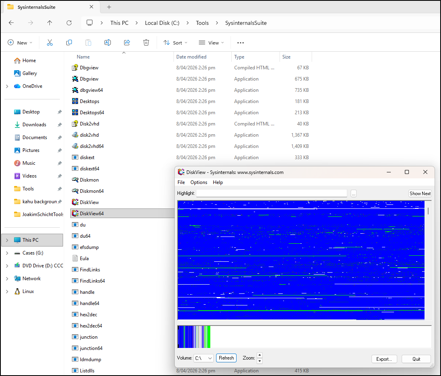The width and height of the screenshot is (441, 376).
Task: Select the junction64 file
Action: [91, 348]
